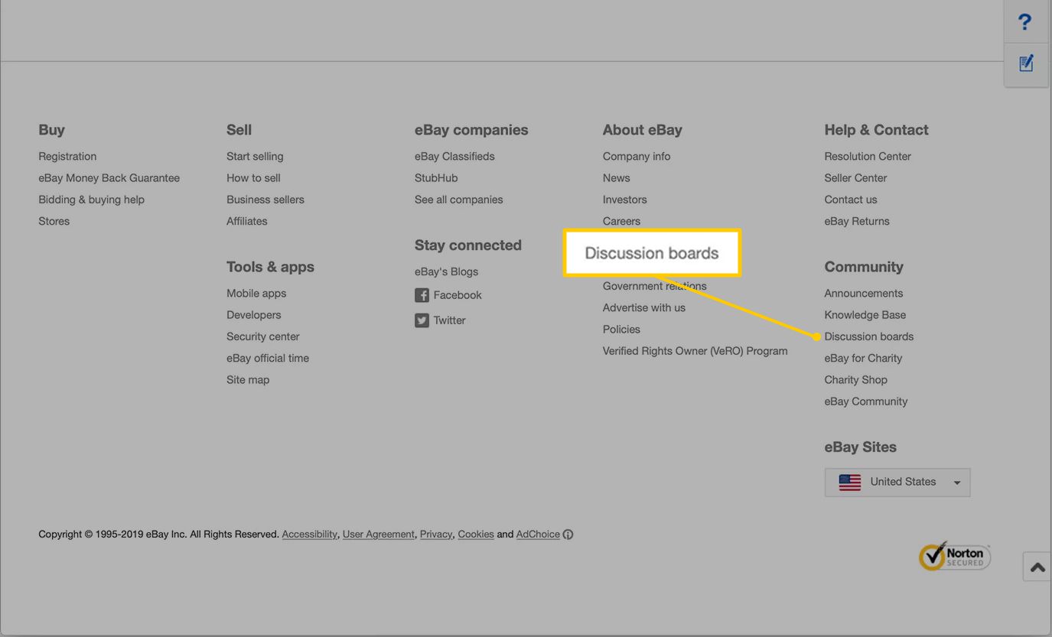Click Knowledge Base link
Image resolution: width=1052 pixels, height=637 pixels.
pyautogui.click(x=865, y=315)
